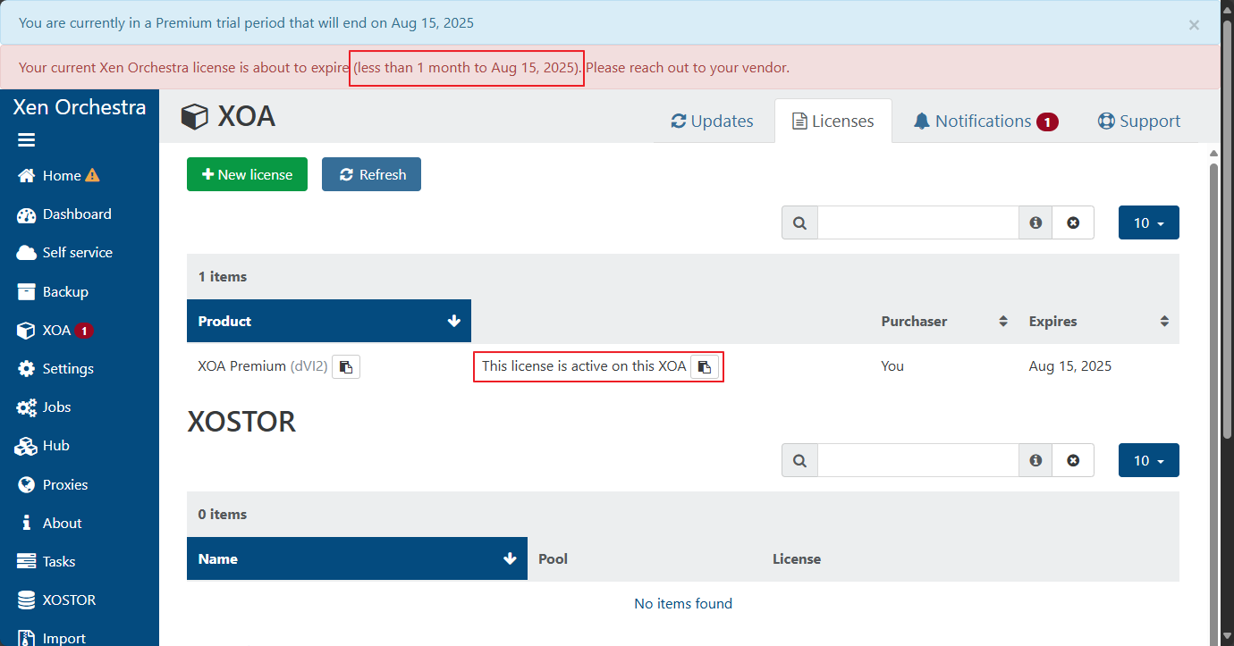Click the Refresh button

pos(371,174)
